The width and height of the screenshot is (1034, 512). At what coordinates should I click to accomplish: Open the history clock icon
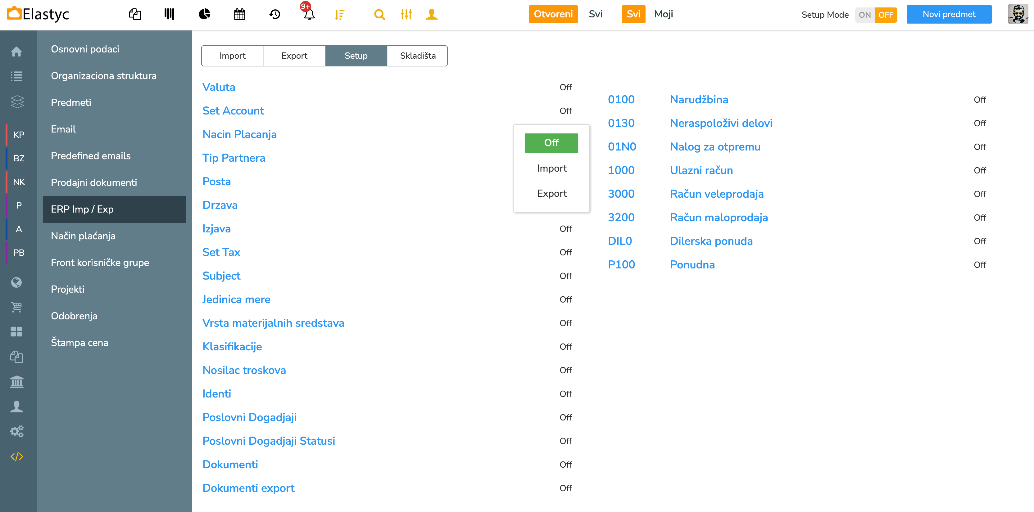click(274, 15)
